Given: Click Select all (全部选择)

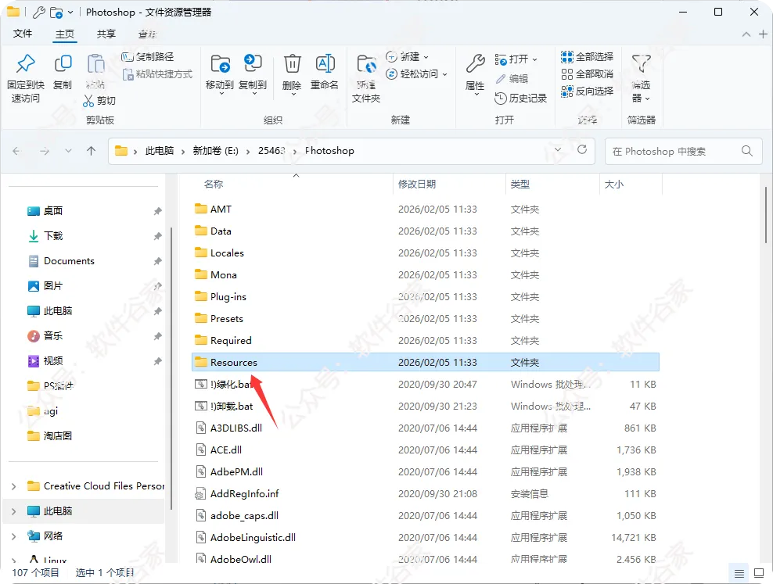Looking at the screenshot, I should (587, 57).
